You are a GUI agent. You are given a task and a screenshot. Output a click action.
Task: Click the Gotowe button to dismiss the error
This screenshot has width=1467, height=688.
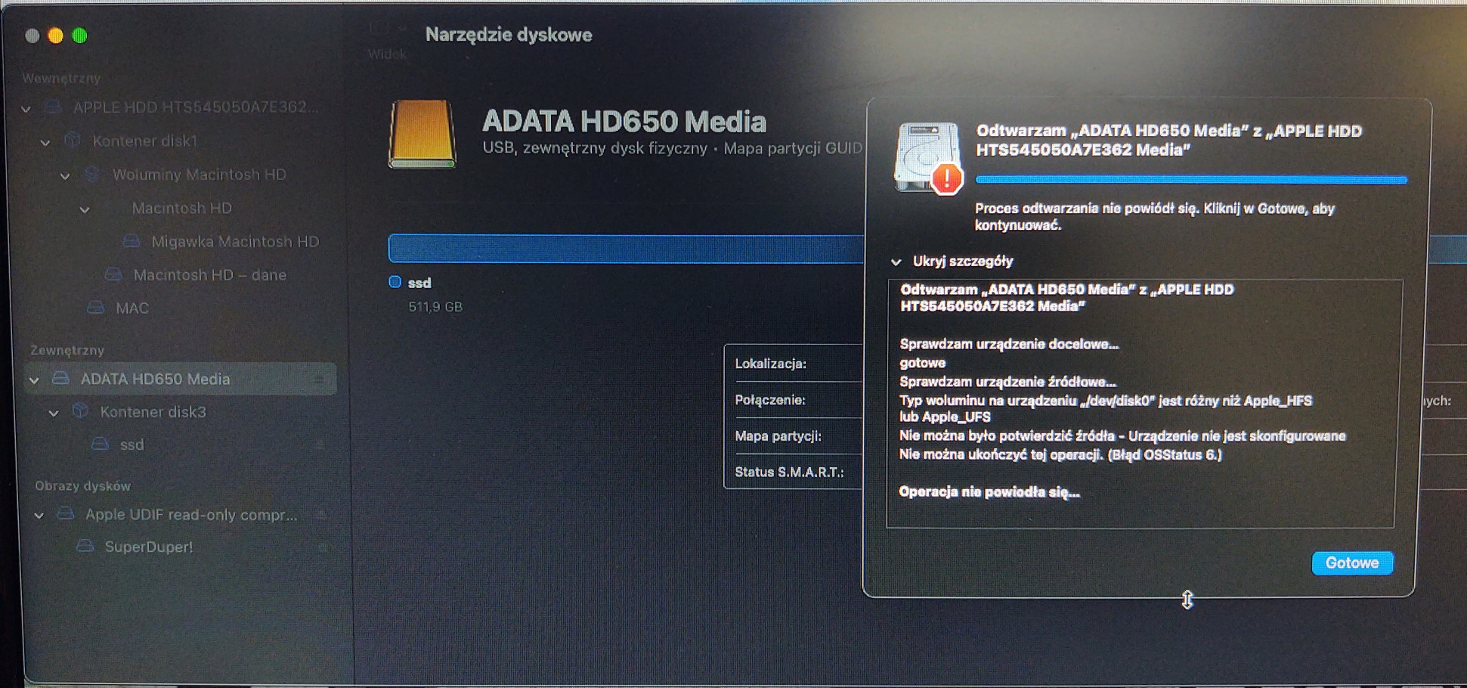tap(1352, 562)
